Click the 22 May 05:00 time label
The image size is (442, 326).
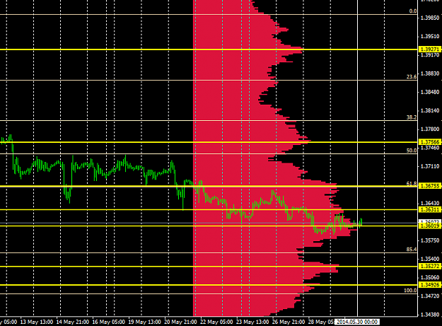216,322
